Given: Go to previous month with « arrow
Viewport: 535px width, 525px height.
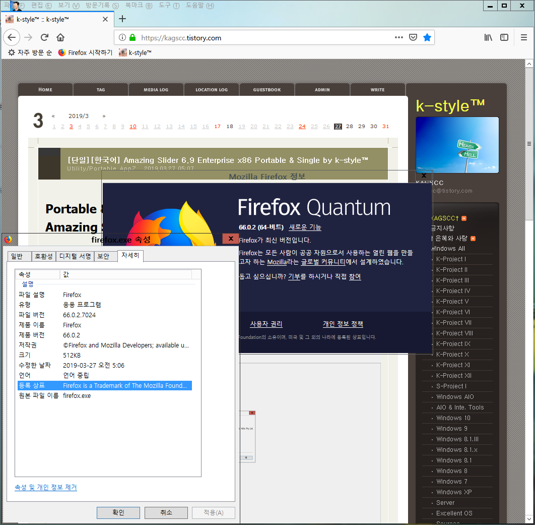Looking at the screenshot, I should 53,116.
